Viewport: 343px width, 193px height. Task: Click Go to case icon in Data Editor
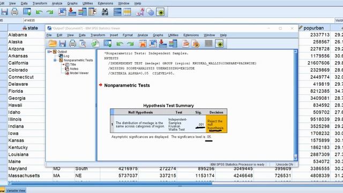[x=62, y=12]
